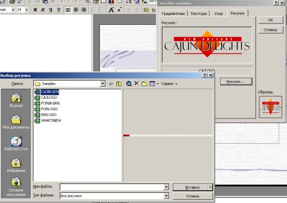The height and width of the screenshot is (203, 287).
Task: Switch to Узор tab
Action: (219, 13)
